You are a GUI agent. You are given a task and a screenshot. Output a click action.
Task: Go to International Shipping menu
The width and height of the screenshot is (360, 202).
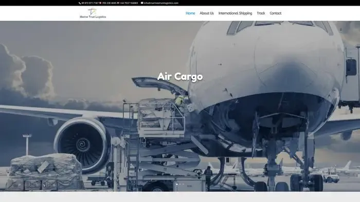click(x=235, y=13)
